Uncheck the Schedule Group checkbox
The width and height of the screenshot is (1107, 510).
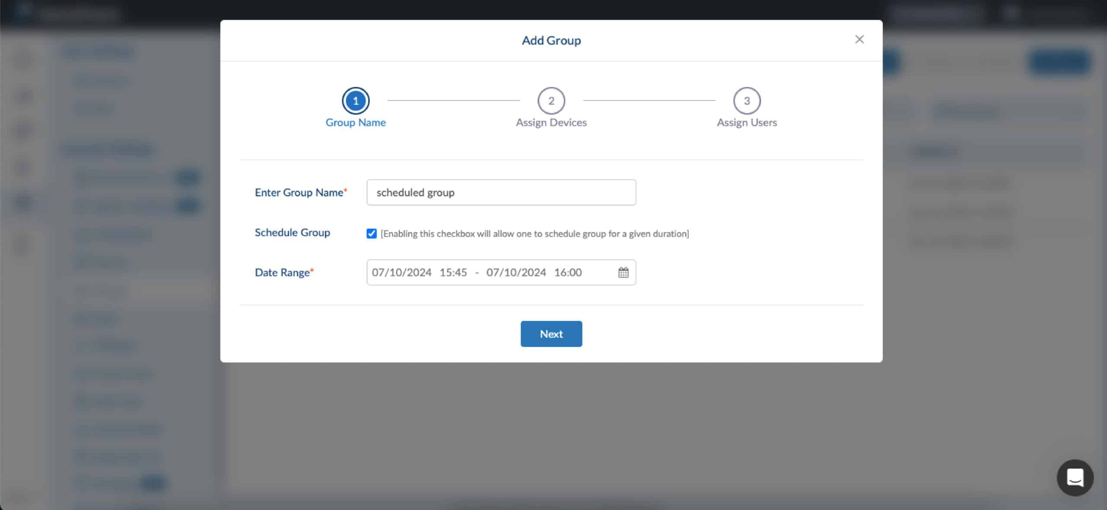(x=371, y=234)
